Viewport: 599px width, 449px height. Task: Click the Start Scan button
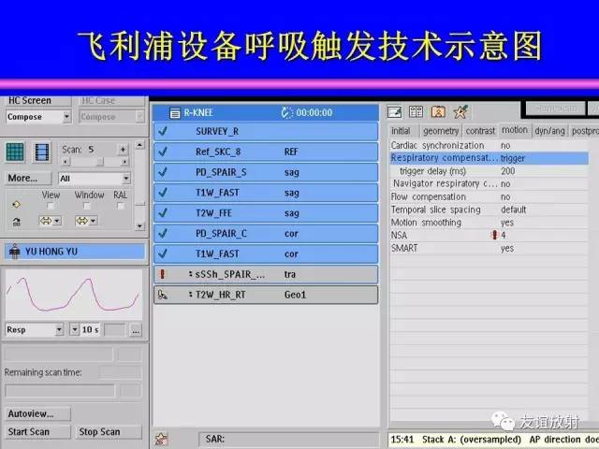point(37,432)
